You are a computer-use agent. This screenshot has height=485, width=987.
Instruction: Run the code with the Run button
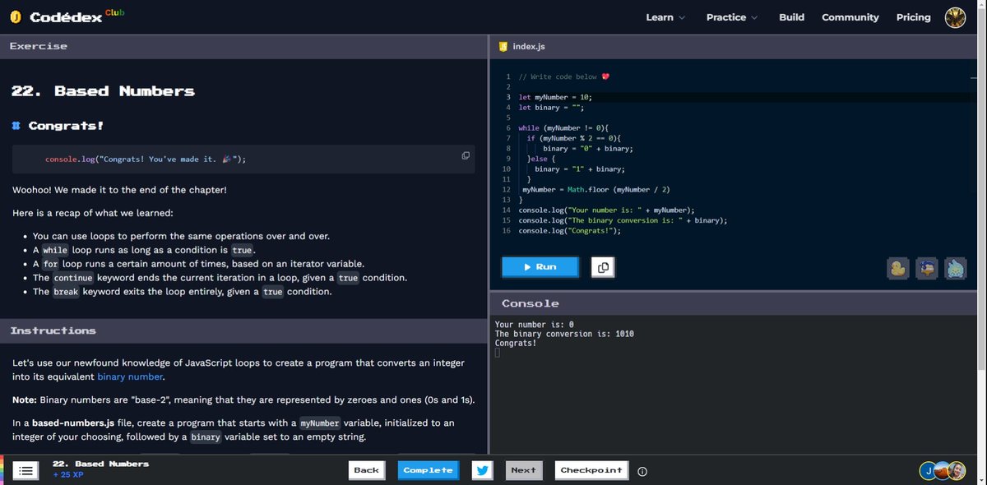540,267
